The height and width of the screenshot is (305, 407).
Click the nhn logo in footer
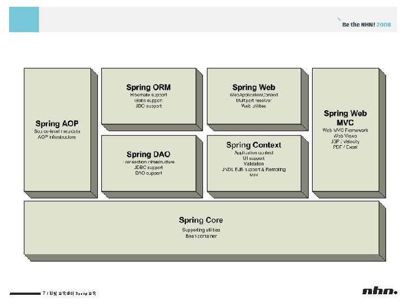coord(380,291)
